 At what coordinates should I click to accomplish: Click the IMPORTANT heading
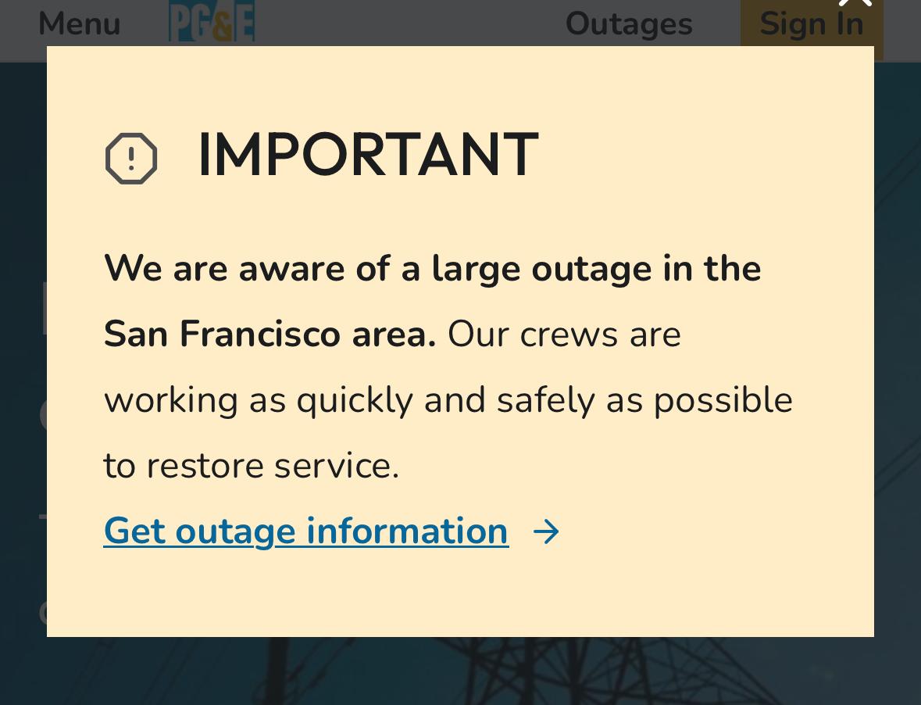[368, 155]
